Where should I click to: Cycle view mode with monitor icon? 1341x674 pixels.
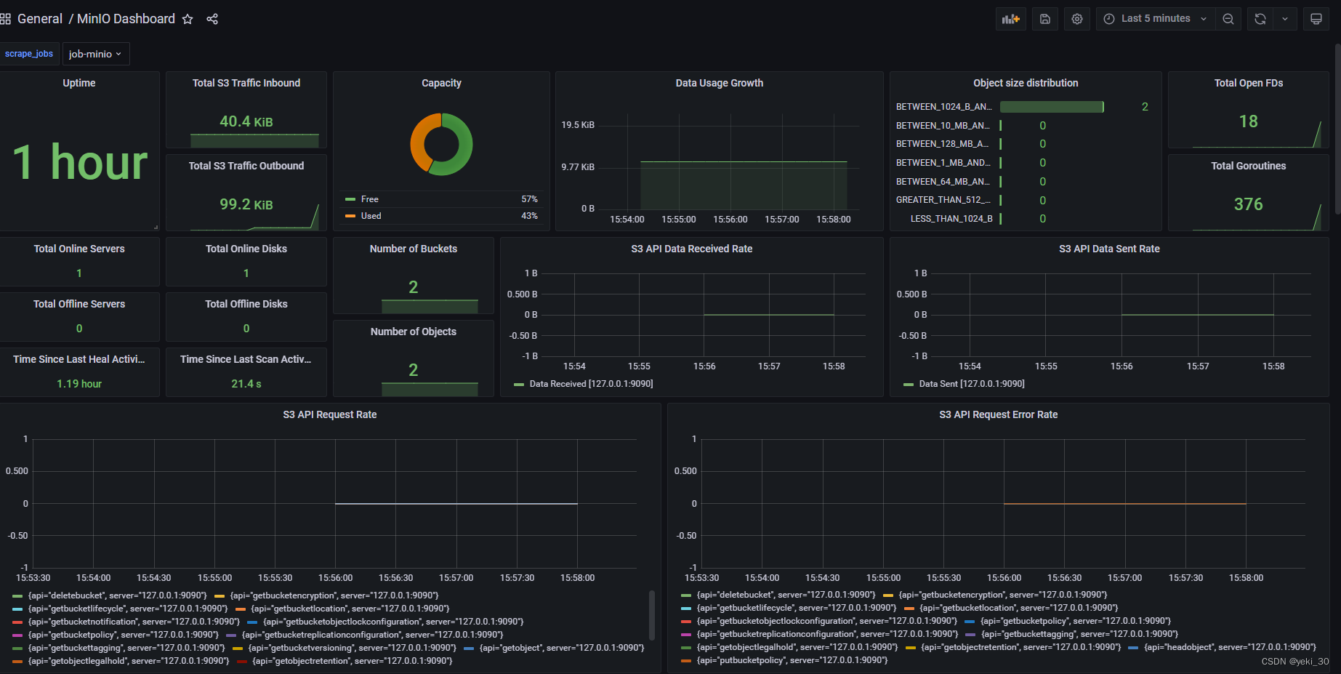(x=1316, y=19)
